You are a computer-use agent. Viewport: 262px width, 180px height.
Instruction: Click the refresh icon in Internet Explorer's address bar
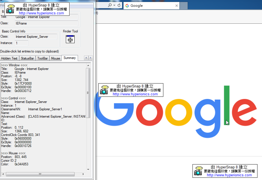tap(119, 5)
